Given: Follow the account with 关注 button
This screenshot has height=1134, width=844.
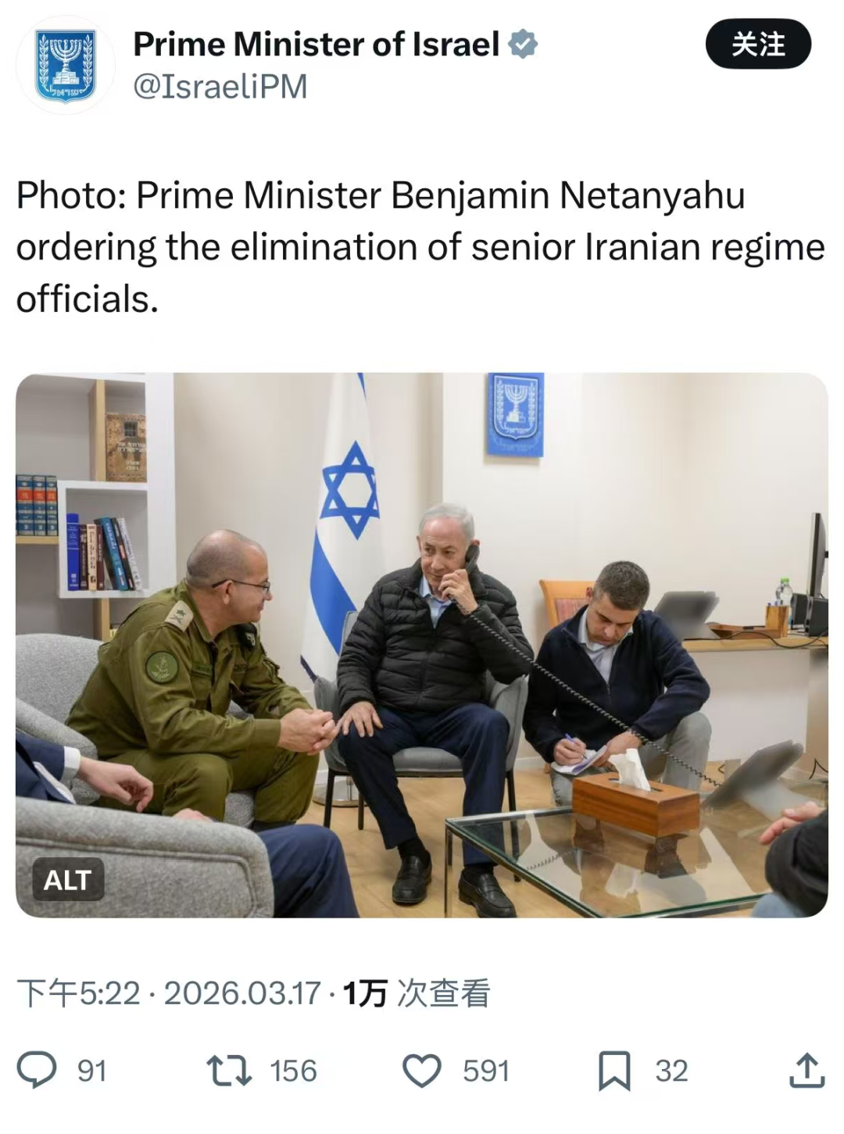Looking at the screenshot, I should click(758, 45).
